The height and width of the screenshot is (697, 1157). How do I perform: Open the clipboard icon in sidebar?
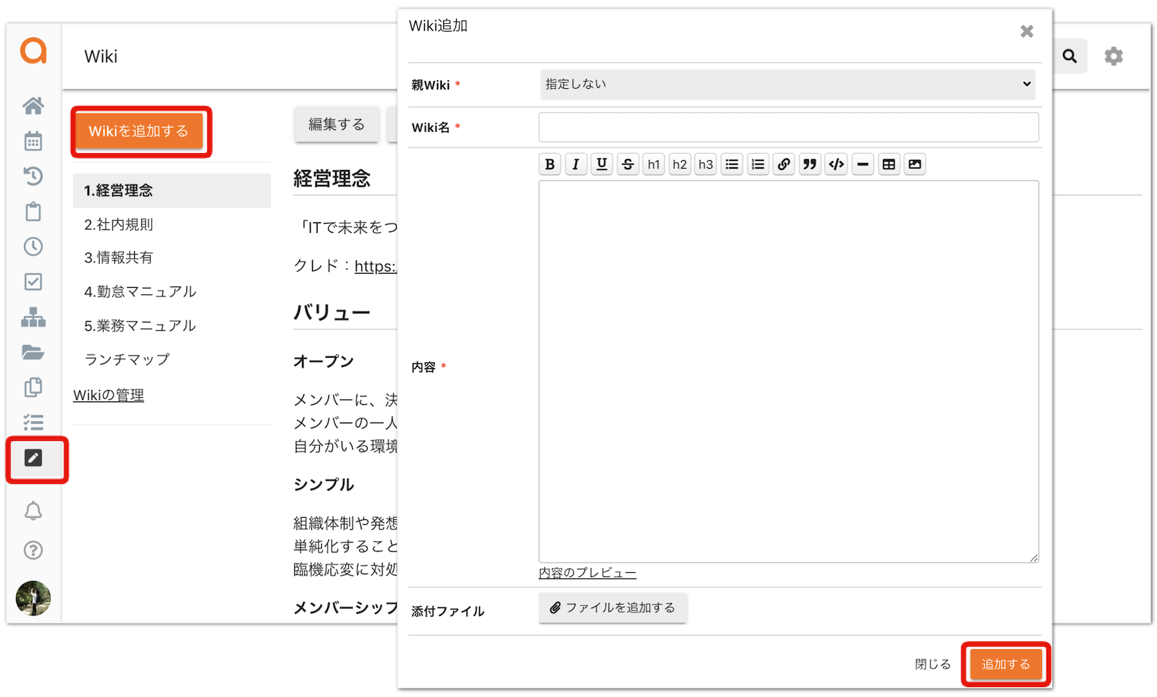click(33, 211)
